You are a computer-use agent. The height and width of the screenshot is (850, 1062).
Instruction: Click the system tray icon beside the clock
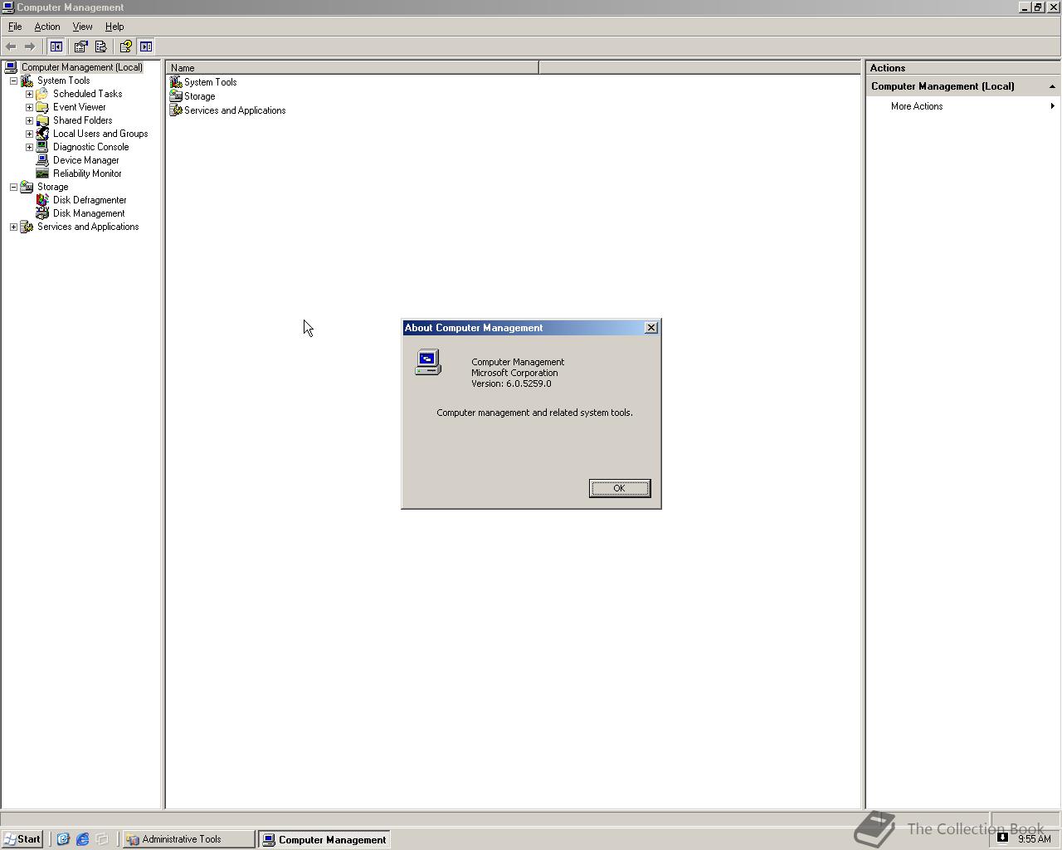tap(1002, 838)
